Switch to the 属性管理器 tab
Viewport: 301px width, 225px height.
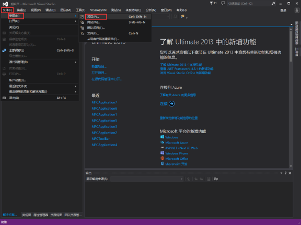click(41, 215)
